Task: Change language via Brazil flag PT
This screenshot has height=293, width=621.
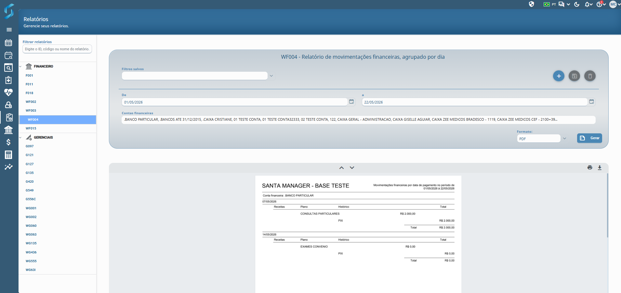Action: pyautogui.click(x=550, y=4)
